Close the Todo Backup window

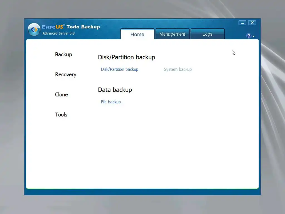pyautogui.click(x=252, y=23)
